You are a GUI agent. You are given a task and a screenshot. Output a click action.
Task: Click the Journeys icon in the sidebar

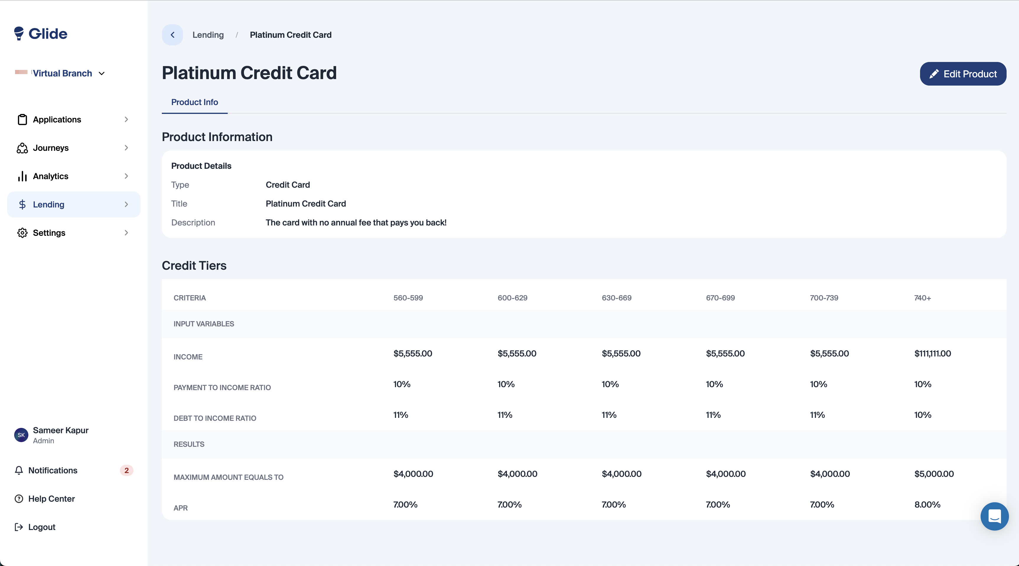(x=22, y=148)
